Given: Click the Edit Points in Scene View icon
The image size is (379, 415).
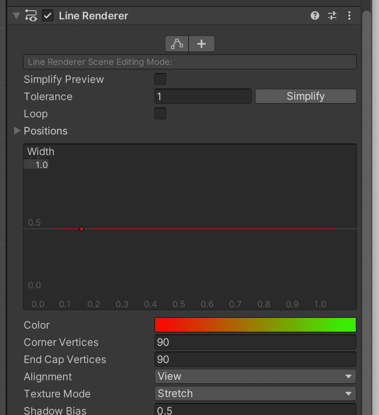Looking at the screenshot, I should tap(177, 44).
